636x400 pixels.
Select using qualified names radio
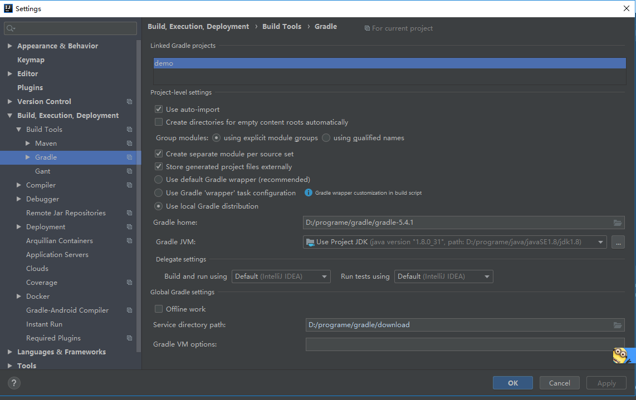[x=326, y=138]
